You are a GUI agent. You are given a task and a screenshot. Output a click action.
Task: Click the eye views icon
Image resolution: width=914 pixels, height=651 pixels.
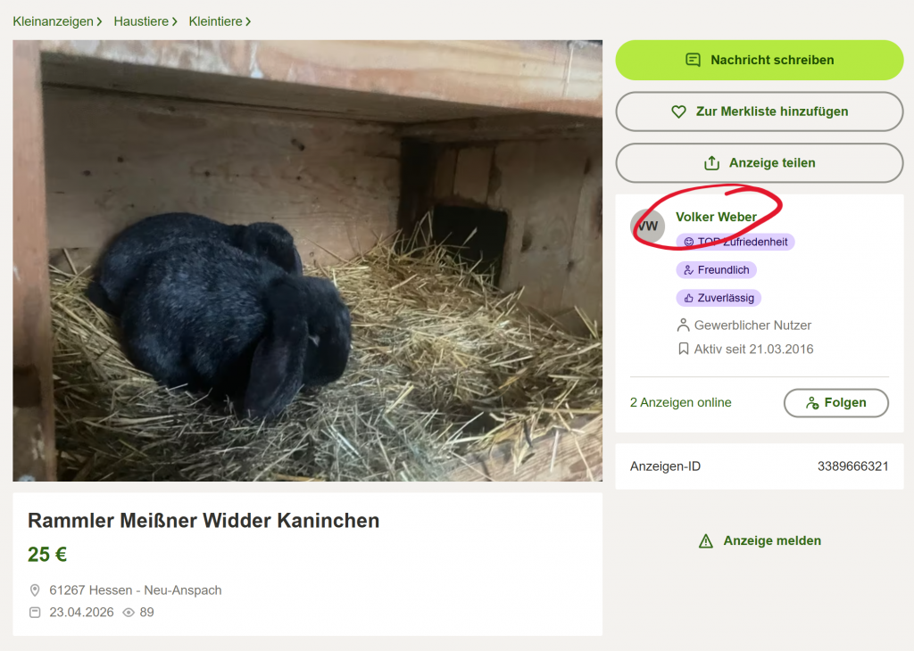tap(129, 613)
